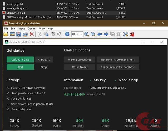
Task: Open the Slideshow toolbar icon
Action: click(12, 34)
